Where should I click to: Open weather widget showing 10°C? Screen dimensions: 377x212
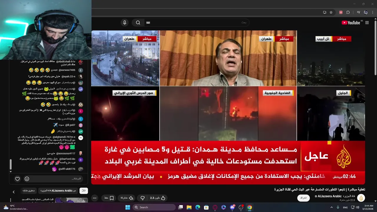[15, 207]
